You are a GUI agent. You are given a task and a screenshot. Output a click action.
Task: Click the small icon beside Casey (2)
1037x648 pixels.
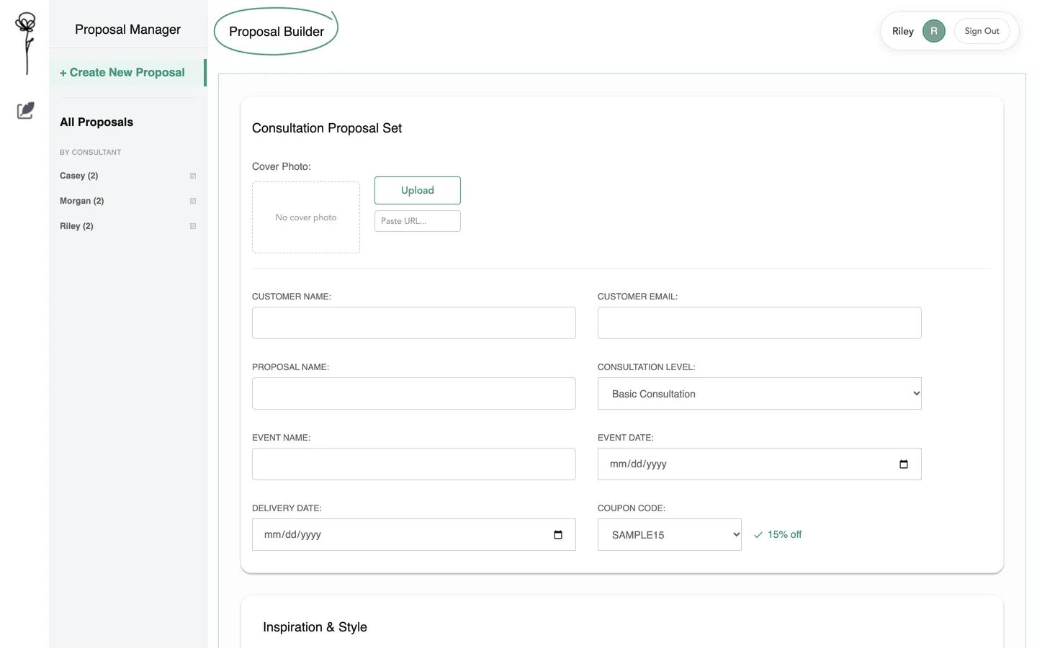coord(193,176)
